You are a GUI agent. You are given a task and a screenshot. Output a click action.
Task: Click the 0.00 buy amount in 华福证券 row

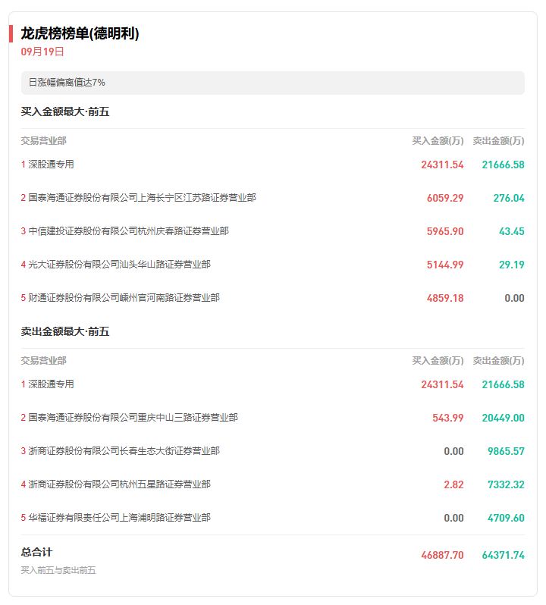point(453,518)
